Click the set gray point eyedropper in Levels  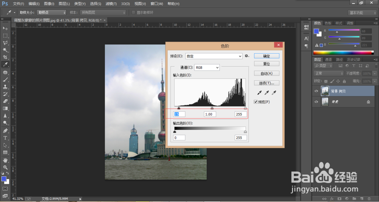coord(267,93)
